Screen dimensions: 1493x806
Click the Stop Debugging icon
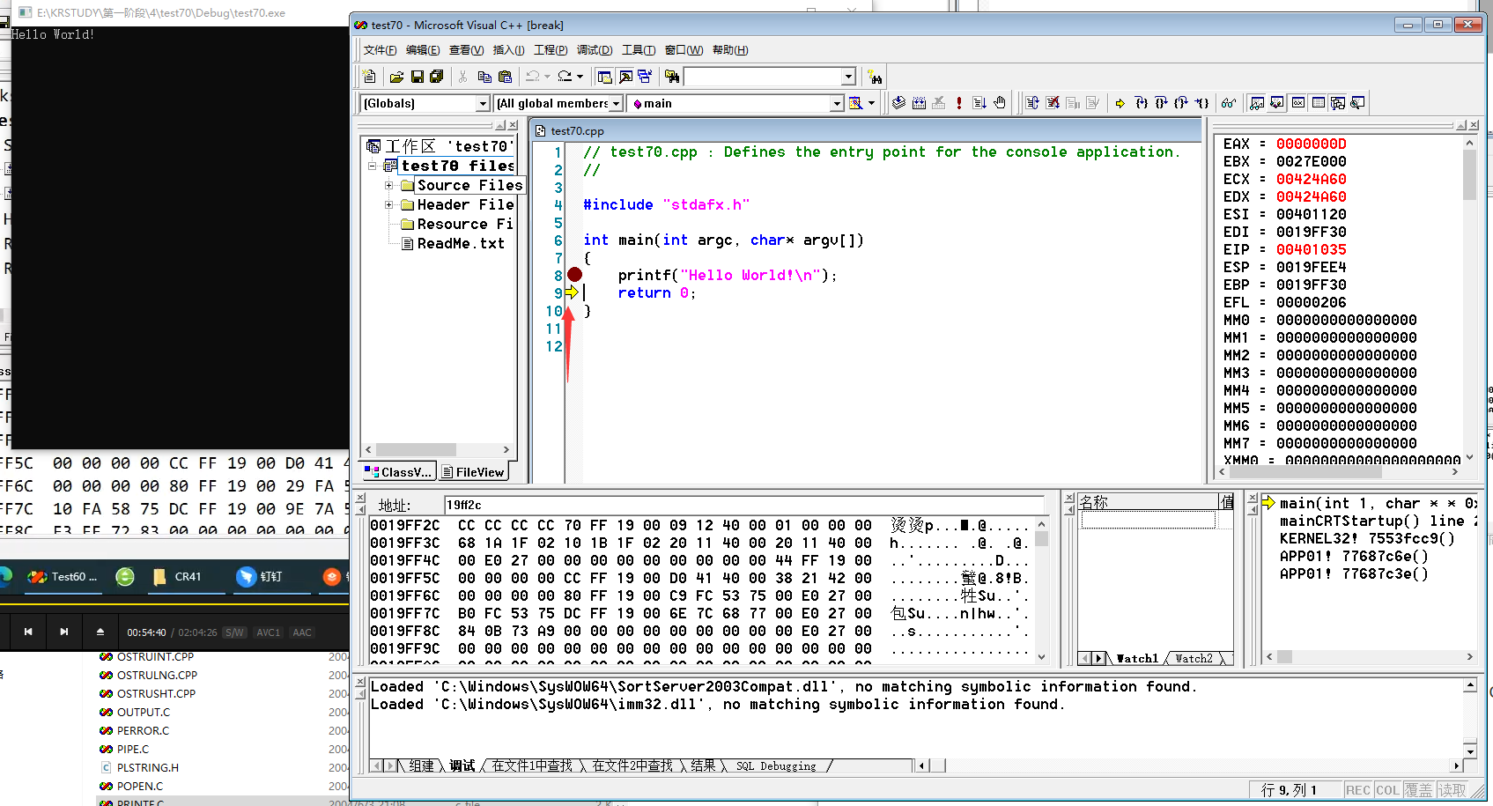click(1053, 103)
